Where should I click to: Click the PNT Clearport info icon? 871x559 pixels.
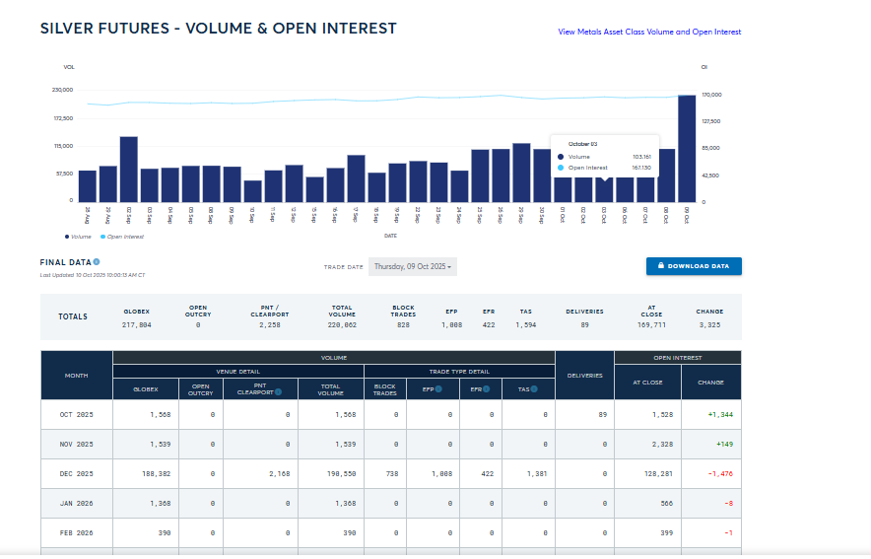[279, 392]
